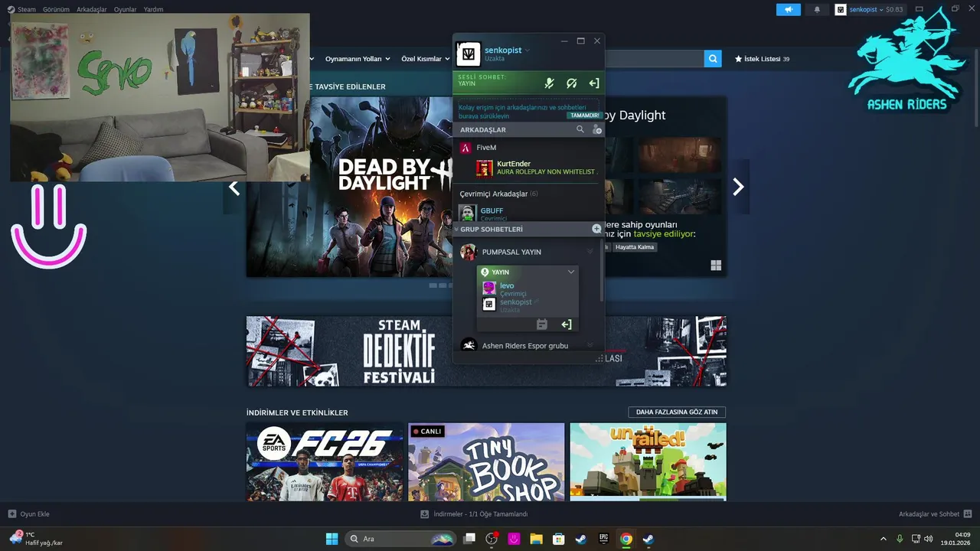Click DAHA FAZLASINA GÖZ ATIN button
Screen dimensions: 980x551
coord(677,412)
